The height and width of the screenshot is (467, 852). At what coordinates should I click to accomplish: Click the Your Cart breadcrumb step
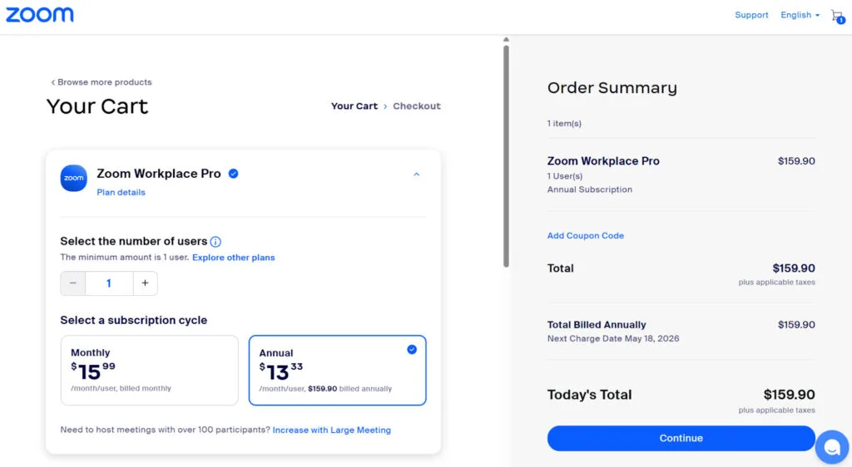(354, 106)
